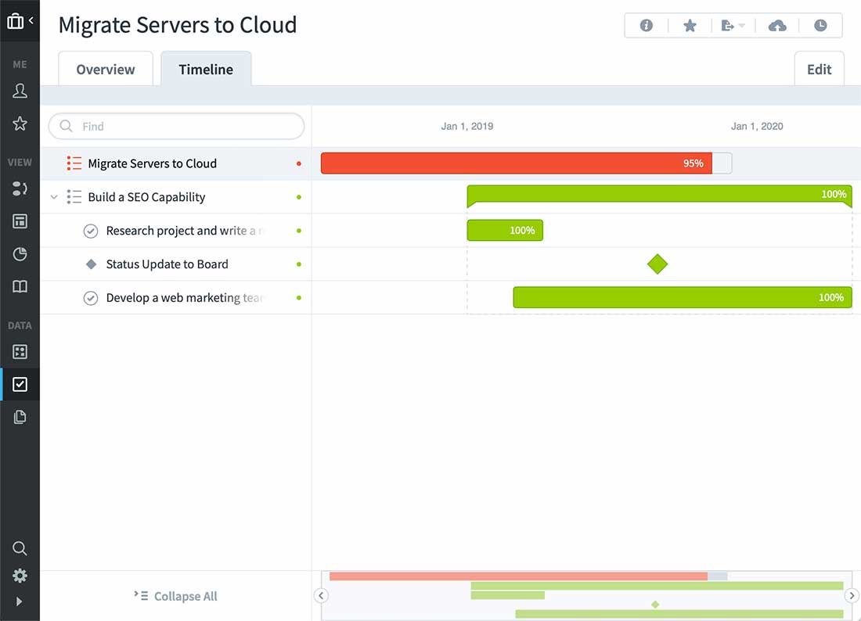Switch to the Overview tab

[106, 70]
